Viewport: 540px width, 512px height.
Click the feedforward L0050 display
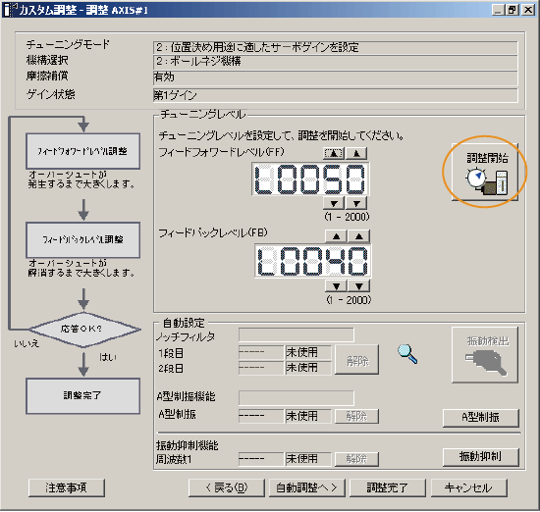click(x=310, y=179)
